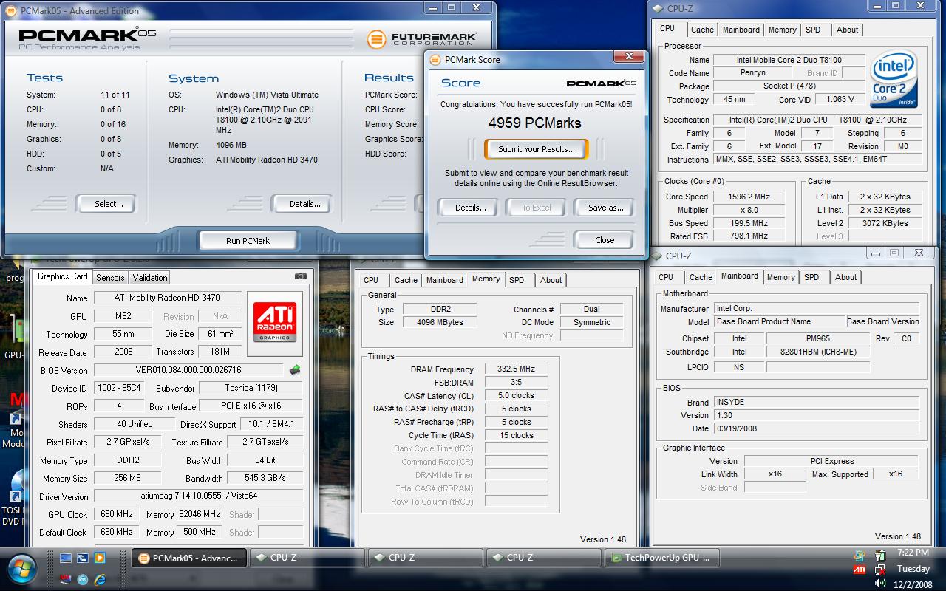Open SPD tab in the Intel Corp. mainboard CPU-Z window

point(811,277)
